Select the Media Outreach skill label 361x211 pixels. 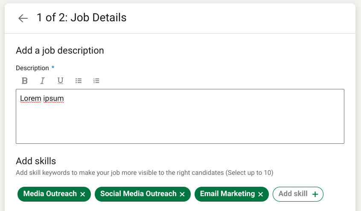click(50, 194)
